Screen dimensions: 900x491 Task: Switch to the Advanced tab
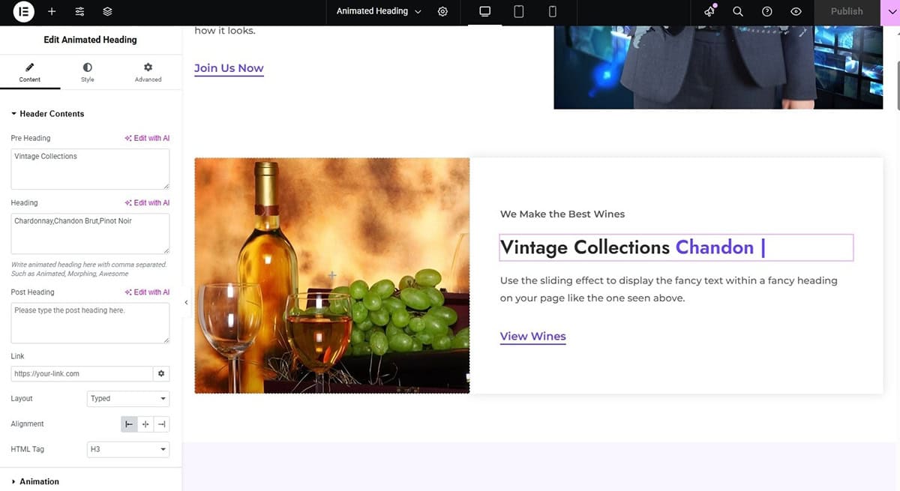148,73
